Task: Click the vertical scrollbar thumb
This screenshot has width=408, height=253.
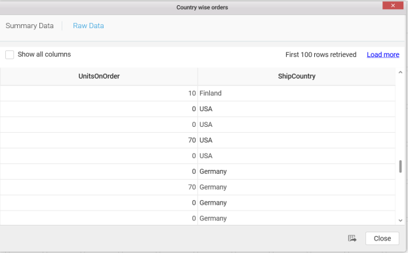Action: pyautogui.click(x=400, y=167)
